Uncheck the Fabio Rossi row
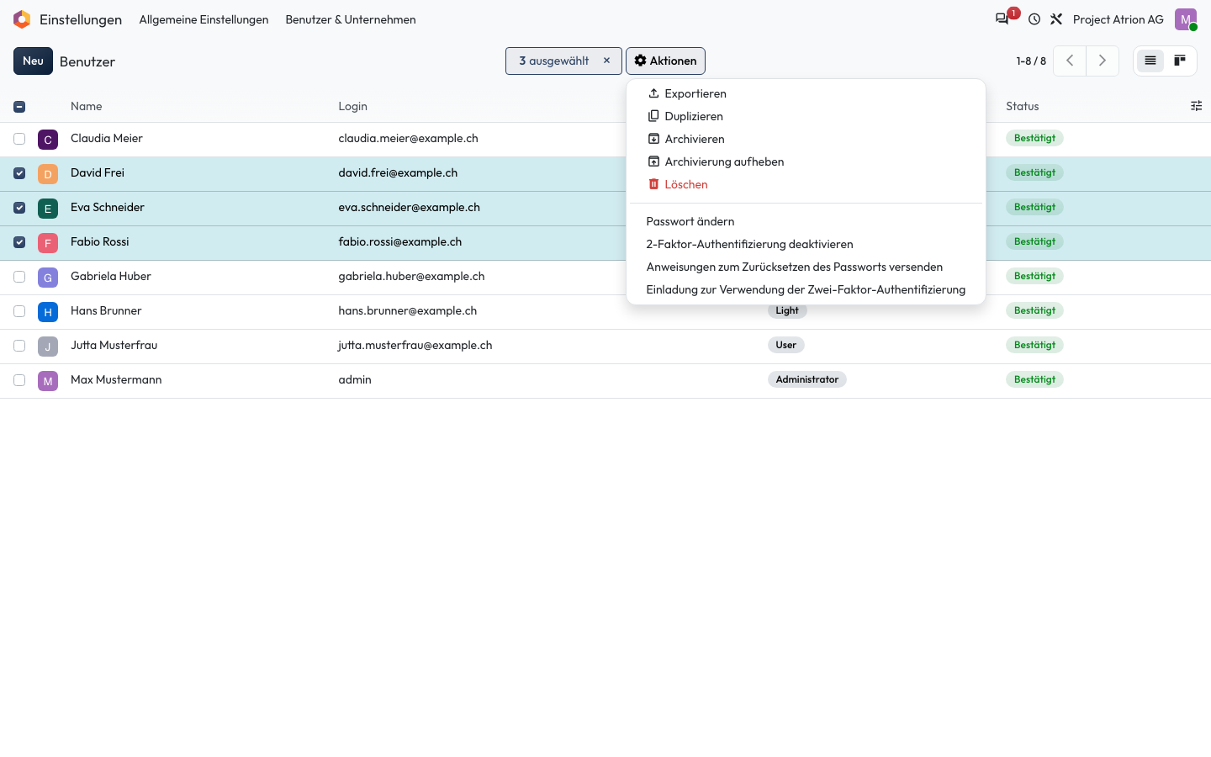1211x757 pixels. (19, 242)
